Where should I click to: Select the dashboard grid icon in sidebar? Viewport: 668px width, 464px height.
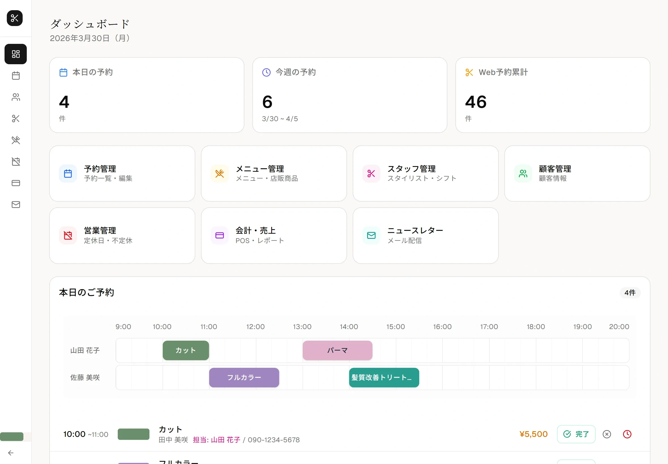(x=16, y=54)
